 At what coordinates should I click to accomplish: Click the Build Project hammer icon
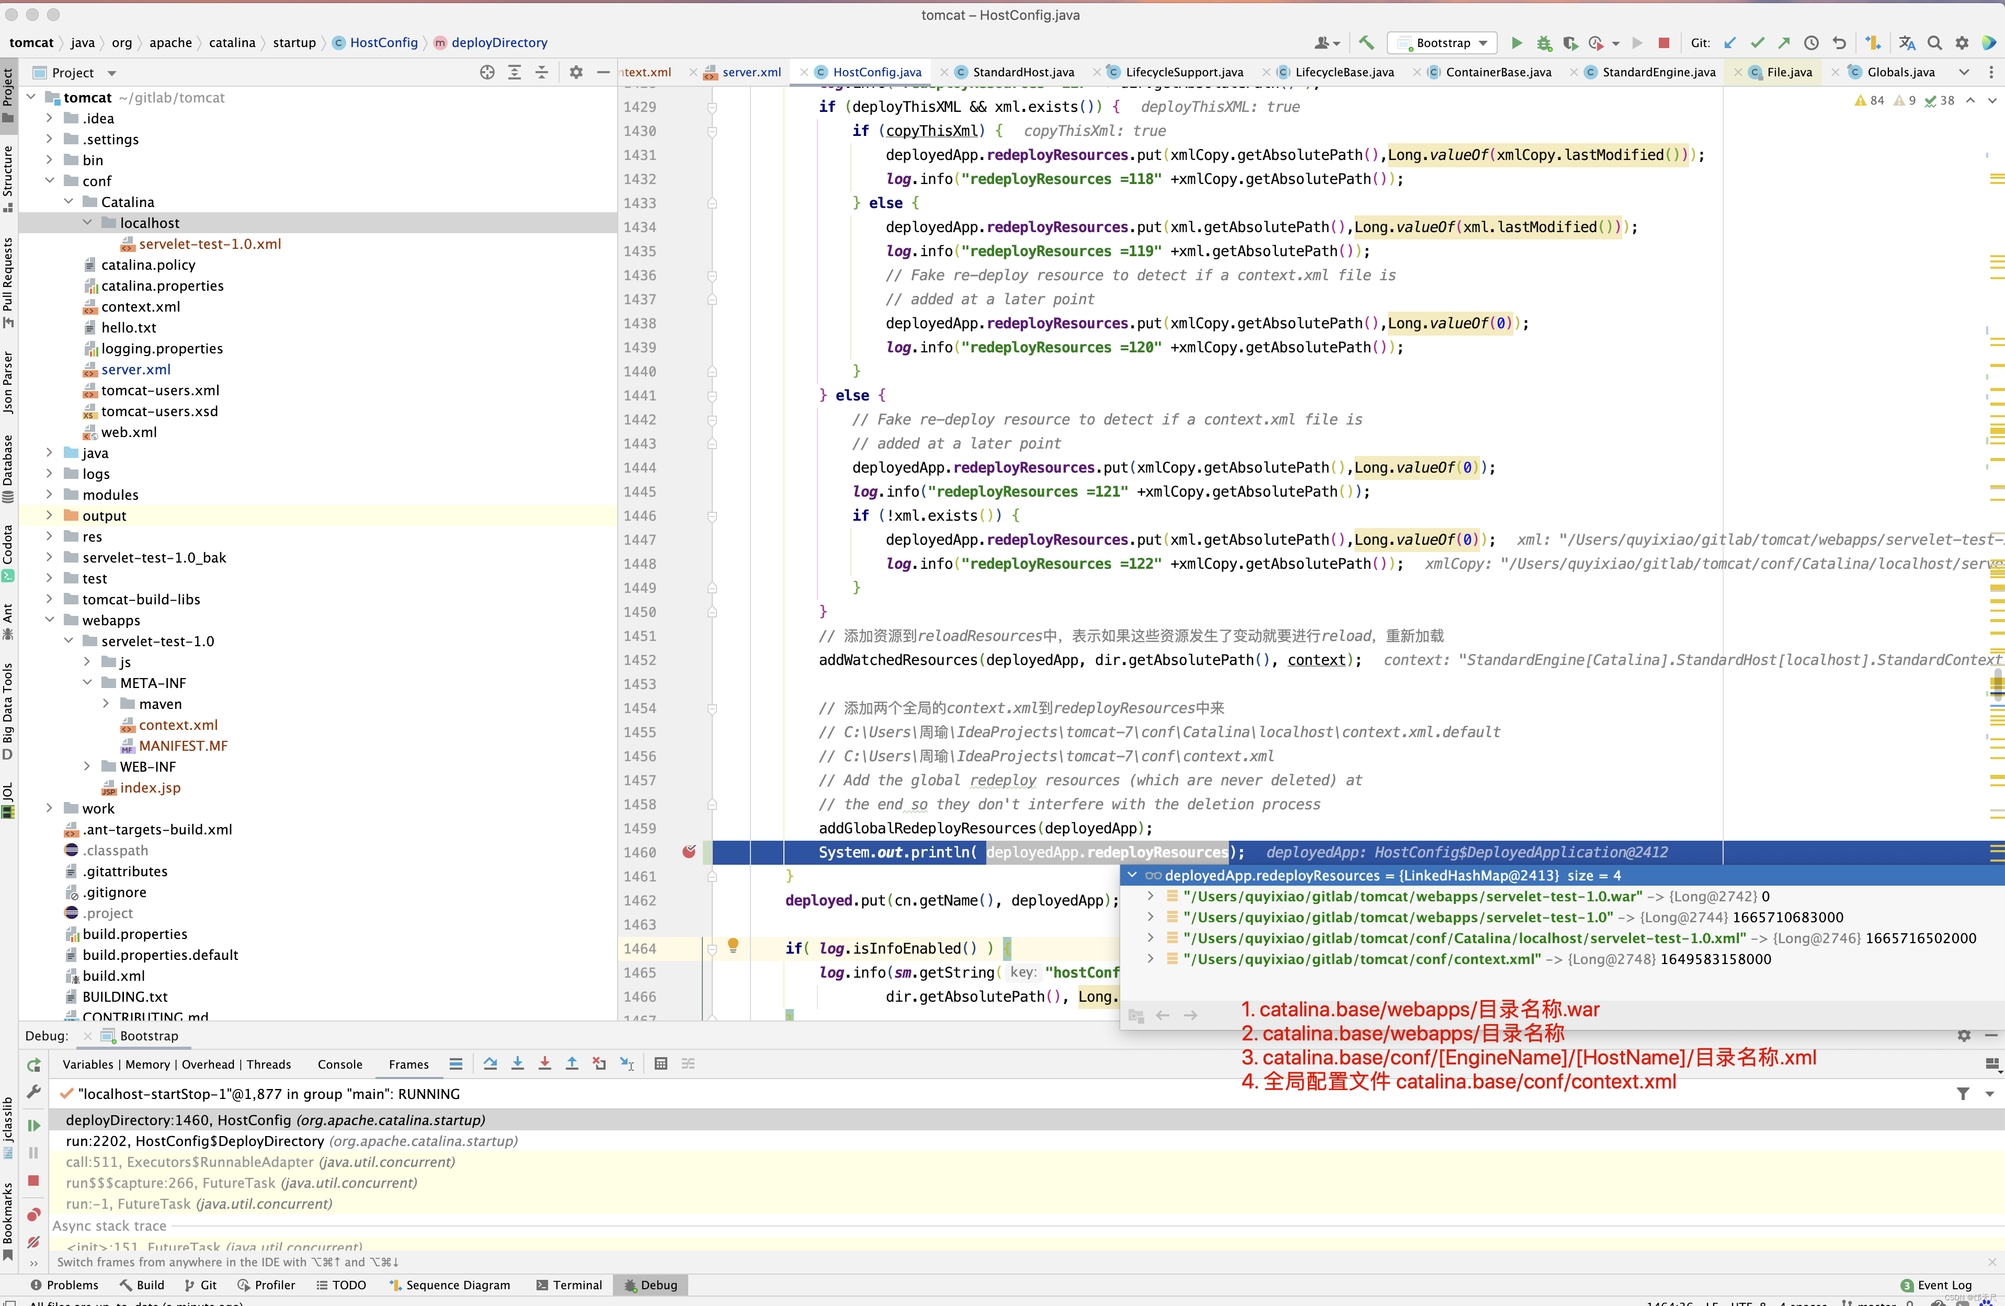[1366, 42]
